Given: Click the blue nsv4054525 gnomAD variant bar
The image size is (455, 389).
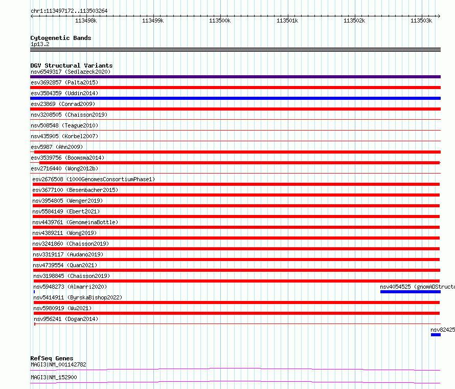Looking at the screenshot, I should [x=411, y=292].
